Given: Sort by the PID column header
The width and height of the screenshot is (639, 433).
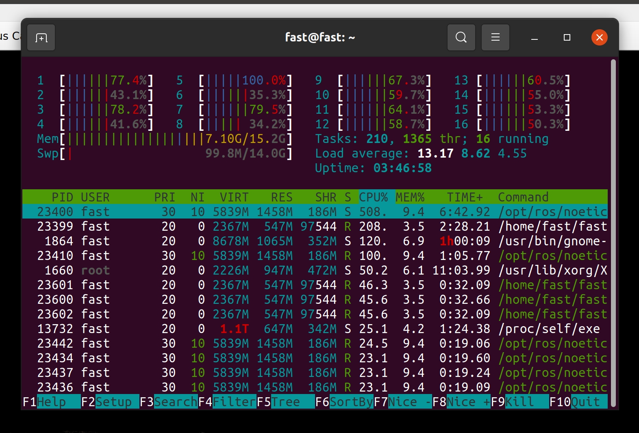Looking at the screenshot, I should point(62,197).
